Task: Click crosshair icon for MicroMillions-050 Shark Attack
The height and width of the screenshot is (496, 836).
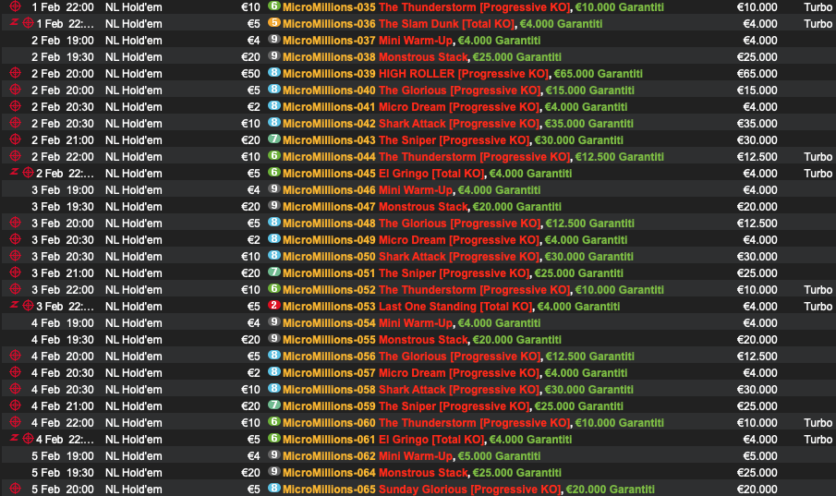Action: click(x=16, y=256)
